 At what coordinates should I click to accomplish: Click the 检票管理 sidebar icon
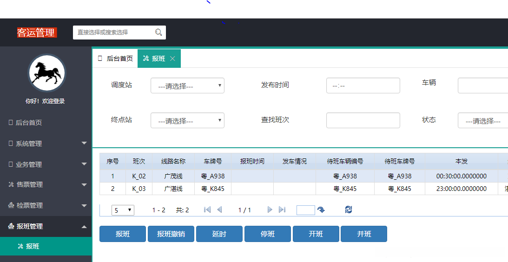tap(11, 205)
